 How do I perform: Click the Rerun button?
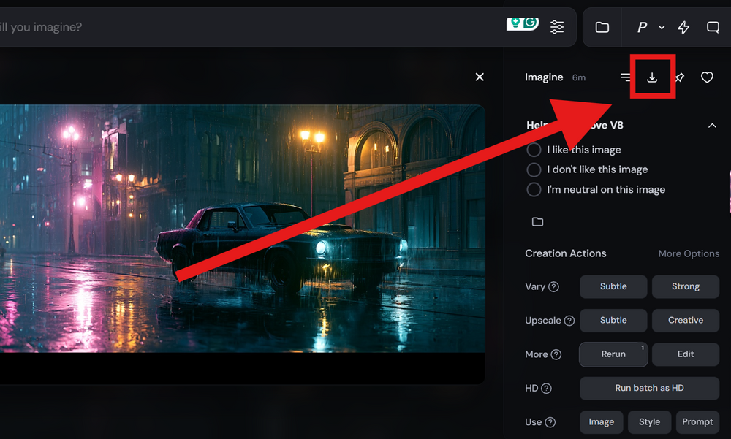point(613,354)
